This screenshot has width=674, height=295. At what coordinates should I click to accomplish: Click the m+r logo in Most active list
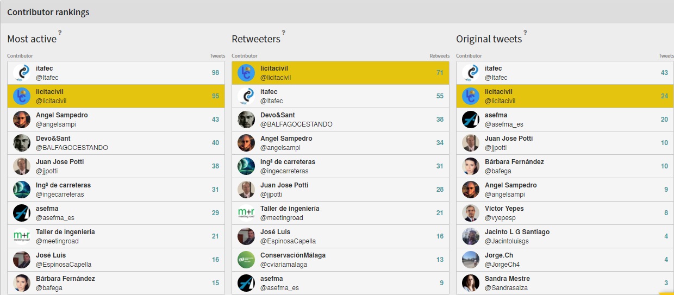click(22, 236)
